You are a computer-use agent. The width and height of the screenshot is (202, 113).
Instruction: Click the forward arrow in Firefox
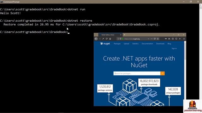[100, 39]
